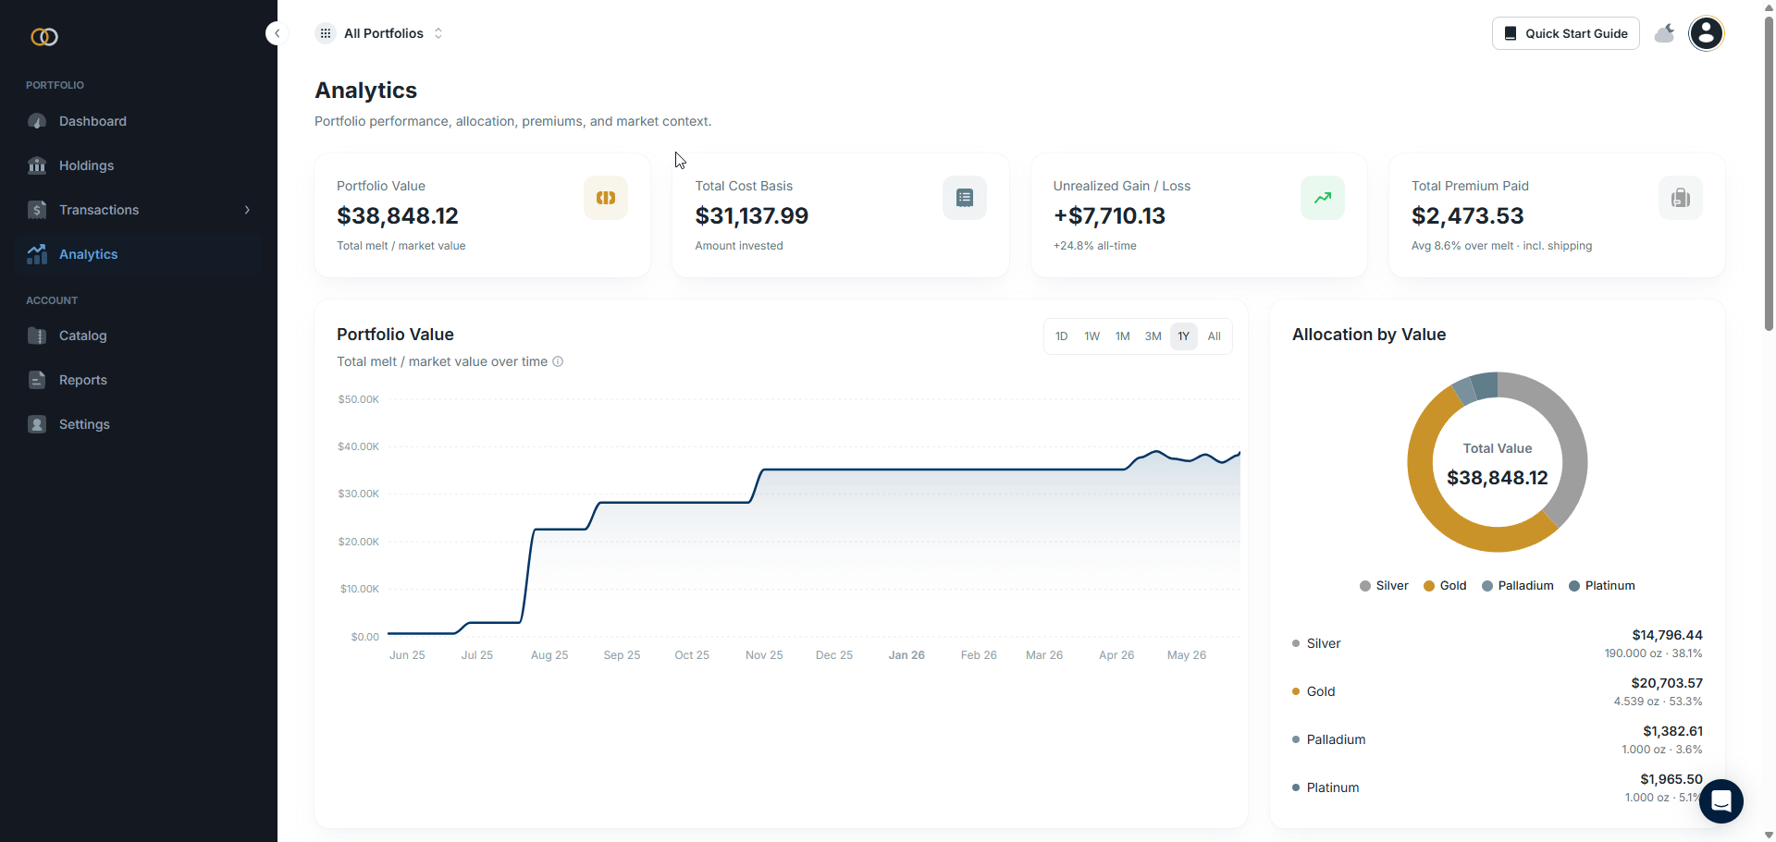Click the +24.8% all-time text
1776x842 pixels.
coord(1094,246)
